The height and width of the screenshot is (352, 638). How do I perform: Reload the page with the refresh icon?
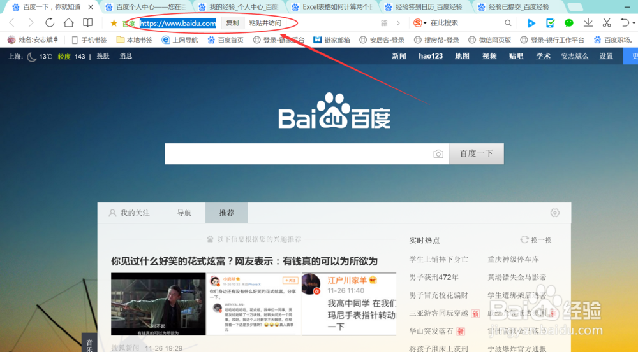50,23
